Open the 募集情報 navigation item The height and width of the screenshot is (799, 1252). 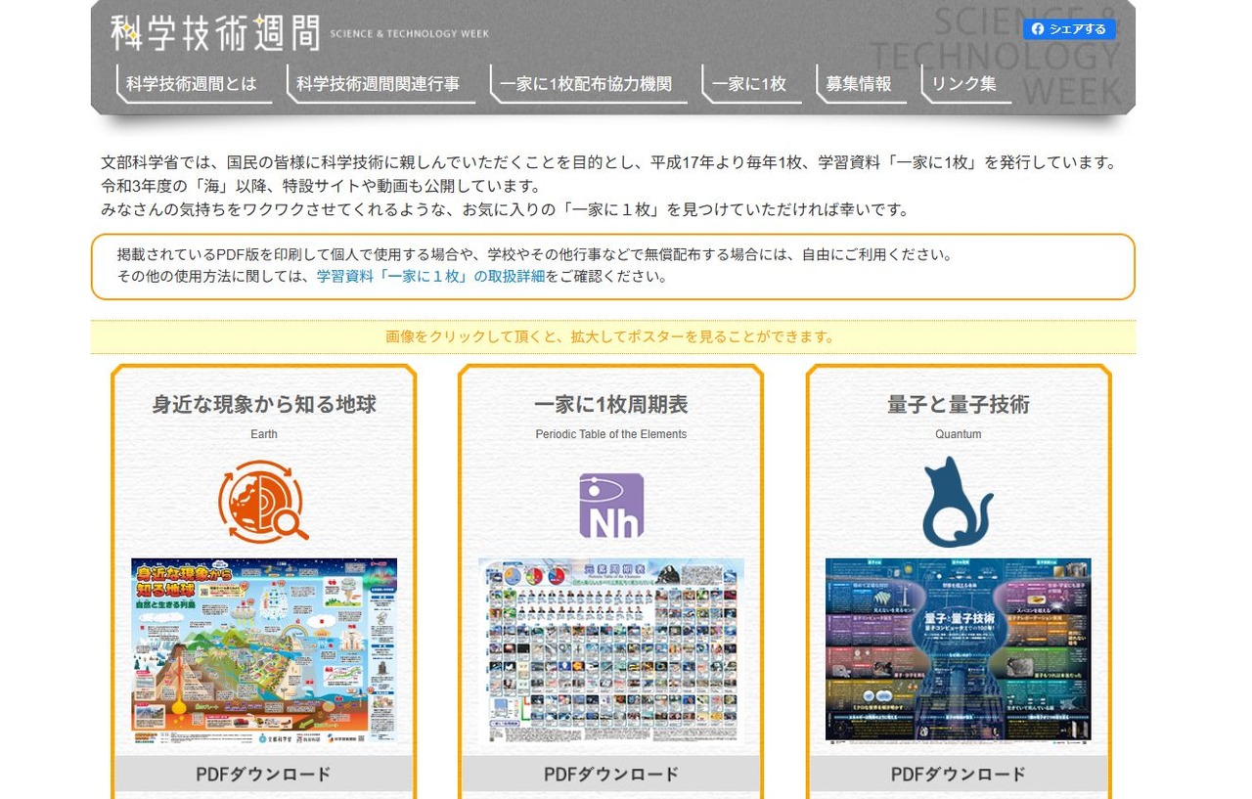(858, 84)
